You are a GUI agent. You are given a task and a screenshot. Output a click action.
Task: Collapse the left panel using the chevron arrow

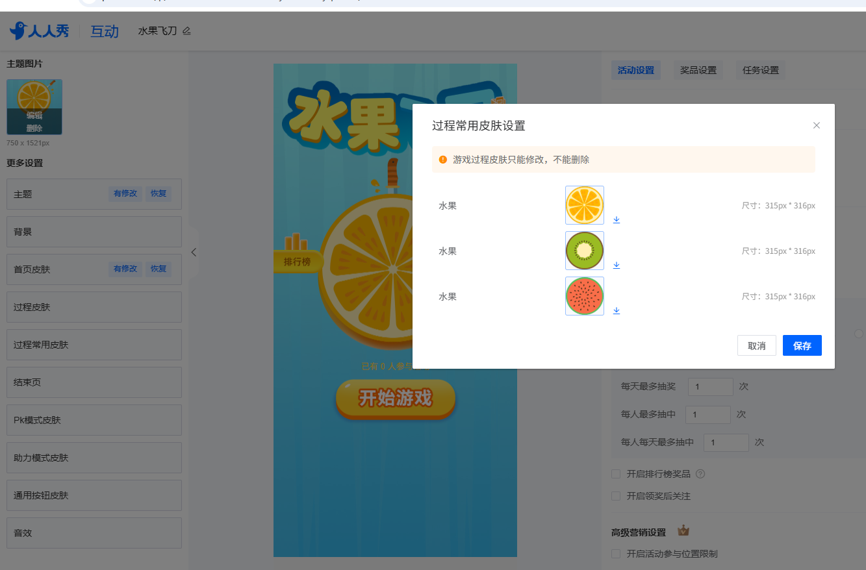[x=193, y=253]
